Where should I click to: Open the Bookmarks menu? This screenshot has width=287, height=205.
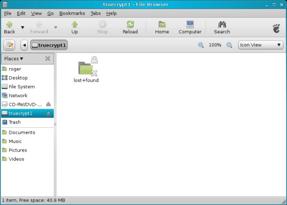72,13
